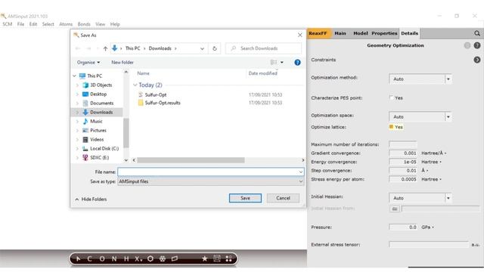Click the horizontal scrollbar in file list
The width and height of the screenshot is (484, 272).
coord(191,160)
